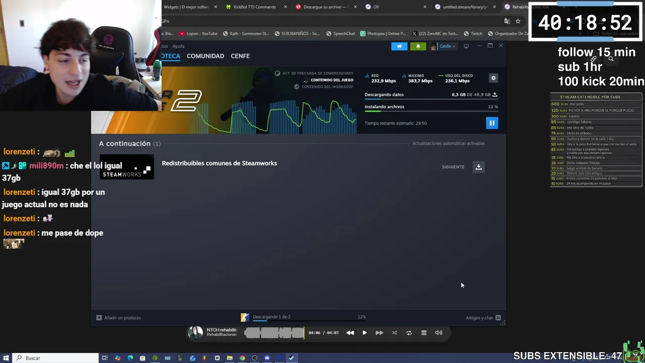Open the SpeechChat bookmark
This screenshot has width=645, height=363.
(x=340, y=34)
